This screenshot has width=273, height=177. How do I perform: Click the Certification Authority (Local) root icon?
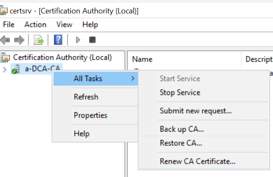[5, 58]
